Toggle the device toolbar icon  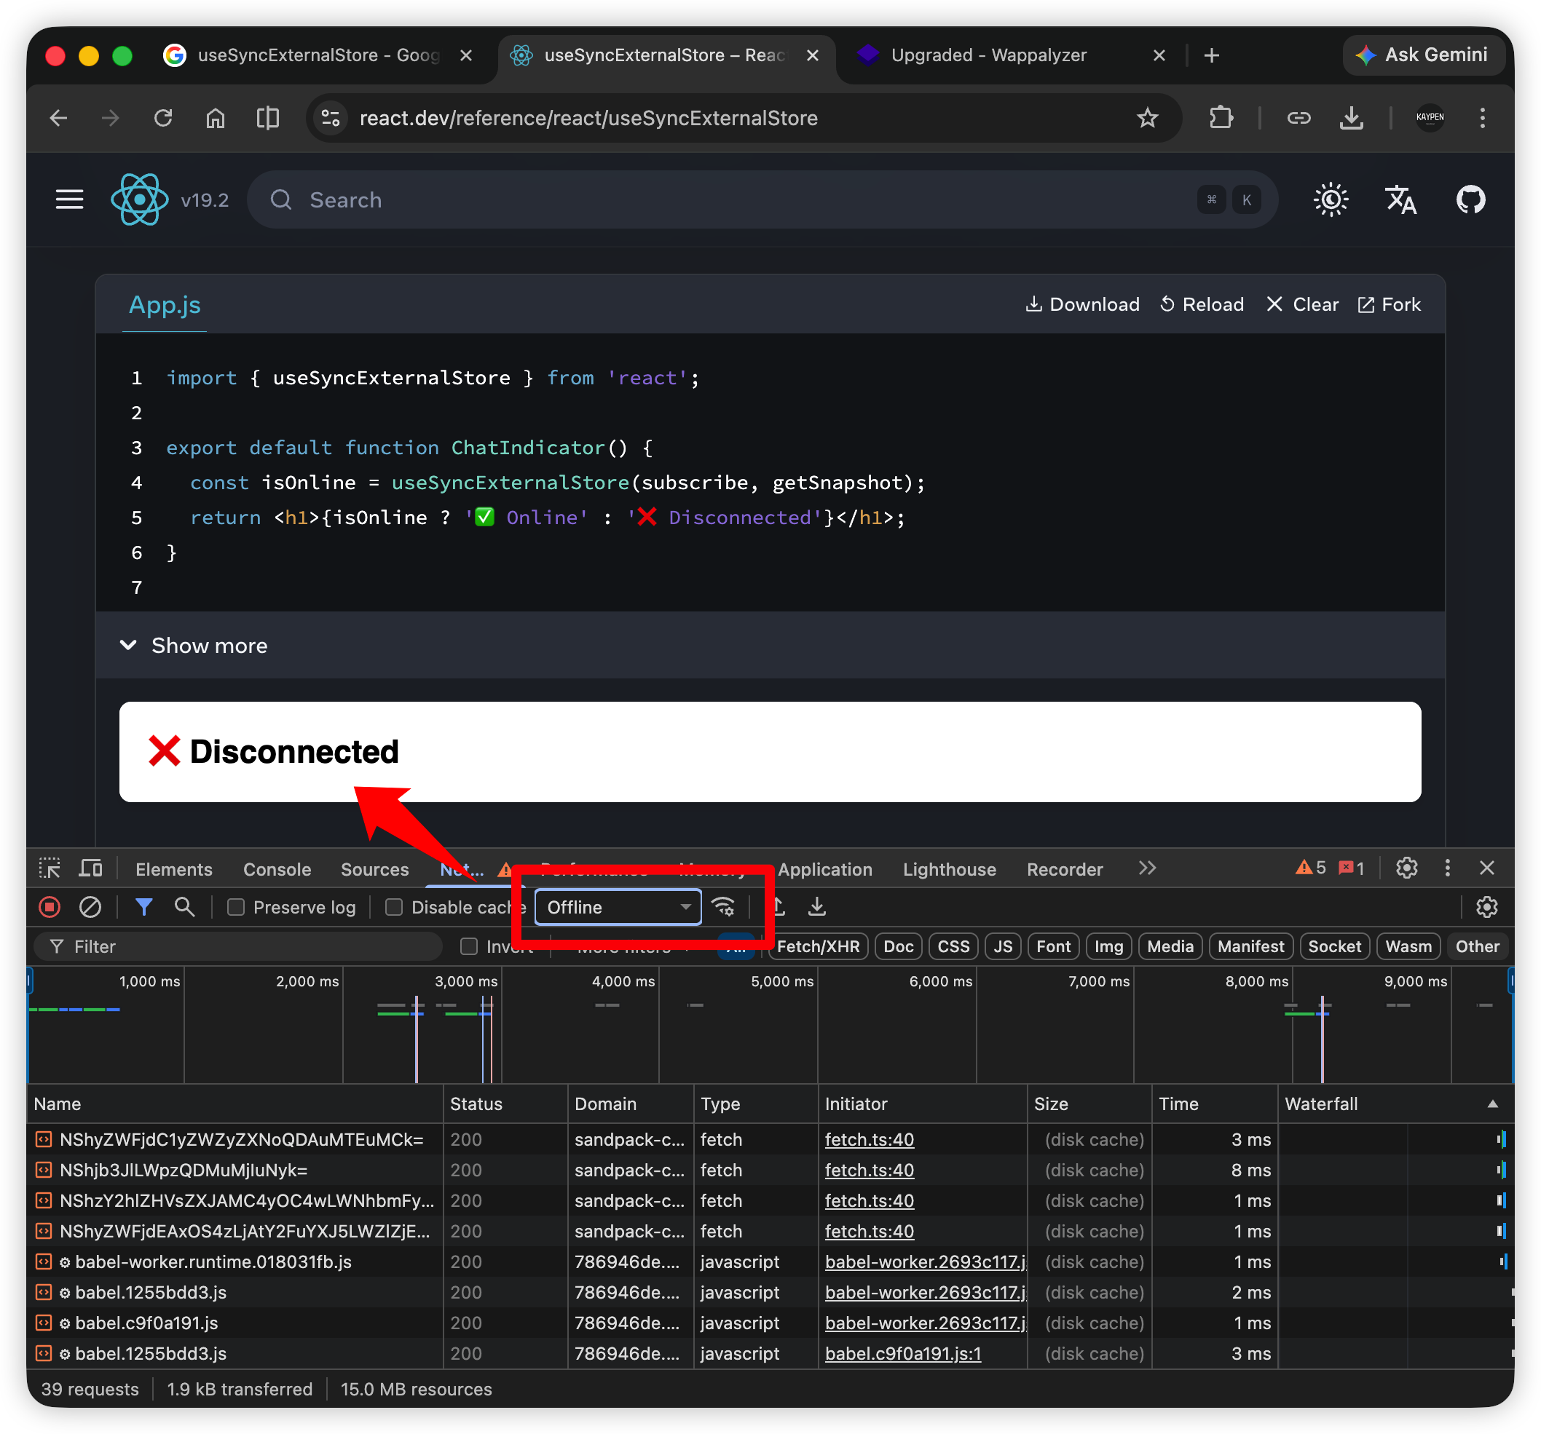tap(91, 868)
